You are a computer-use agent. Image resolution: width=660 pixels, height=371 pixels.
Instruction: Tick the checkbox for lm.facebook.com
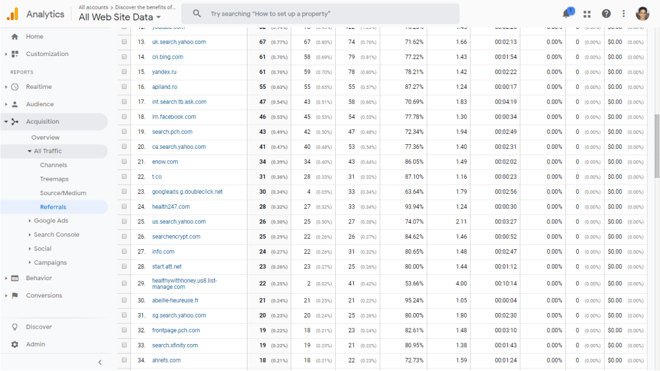124,117
